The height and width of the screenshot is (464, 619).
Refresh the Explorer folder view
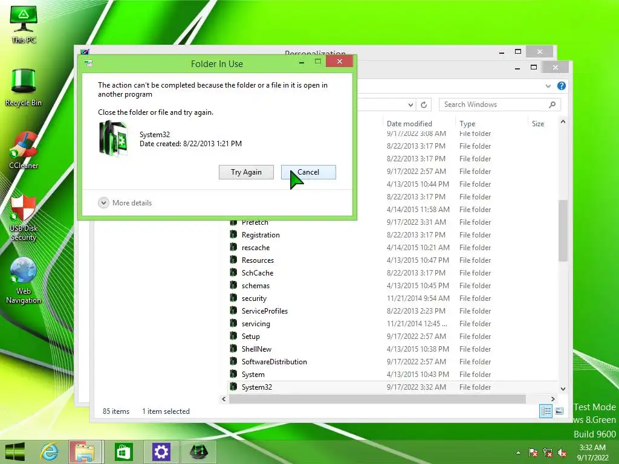click(x=424, y=105)
